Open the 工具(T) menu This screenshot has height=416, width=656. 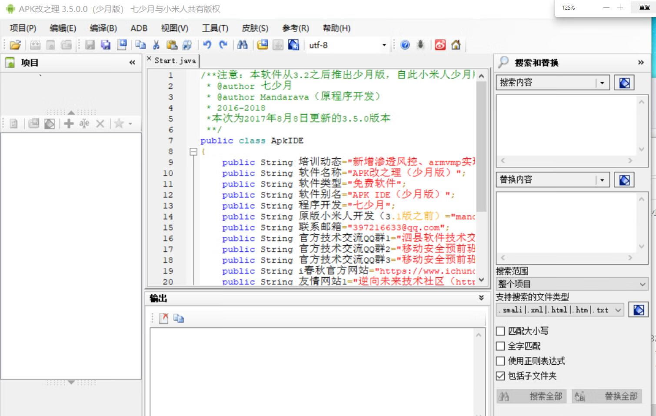tap(215, 28)
